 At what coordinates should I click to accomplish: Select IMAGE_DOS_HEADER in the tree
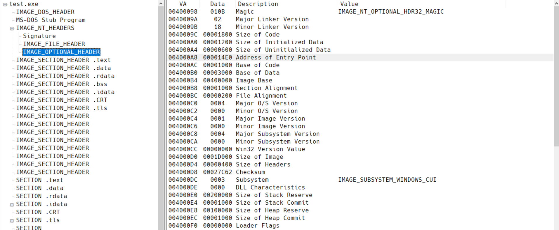pyautogui.click(x=45, y=12)
